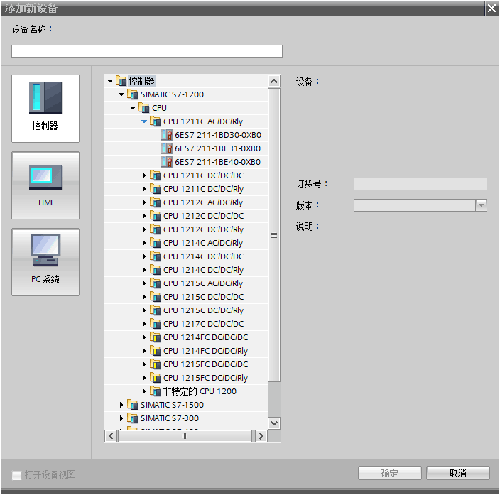Image resolution: width=500 pixels, height=495 pixels.
Task: Click the CPU 1214C DC/DC/DC folder icon
Action: tap(156, 256)
